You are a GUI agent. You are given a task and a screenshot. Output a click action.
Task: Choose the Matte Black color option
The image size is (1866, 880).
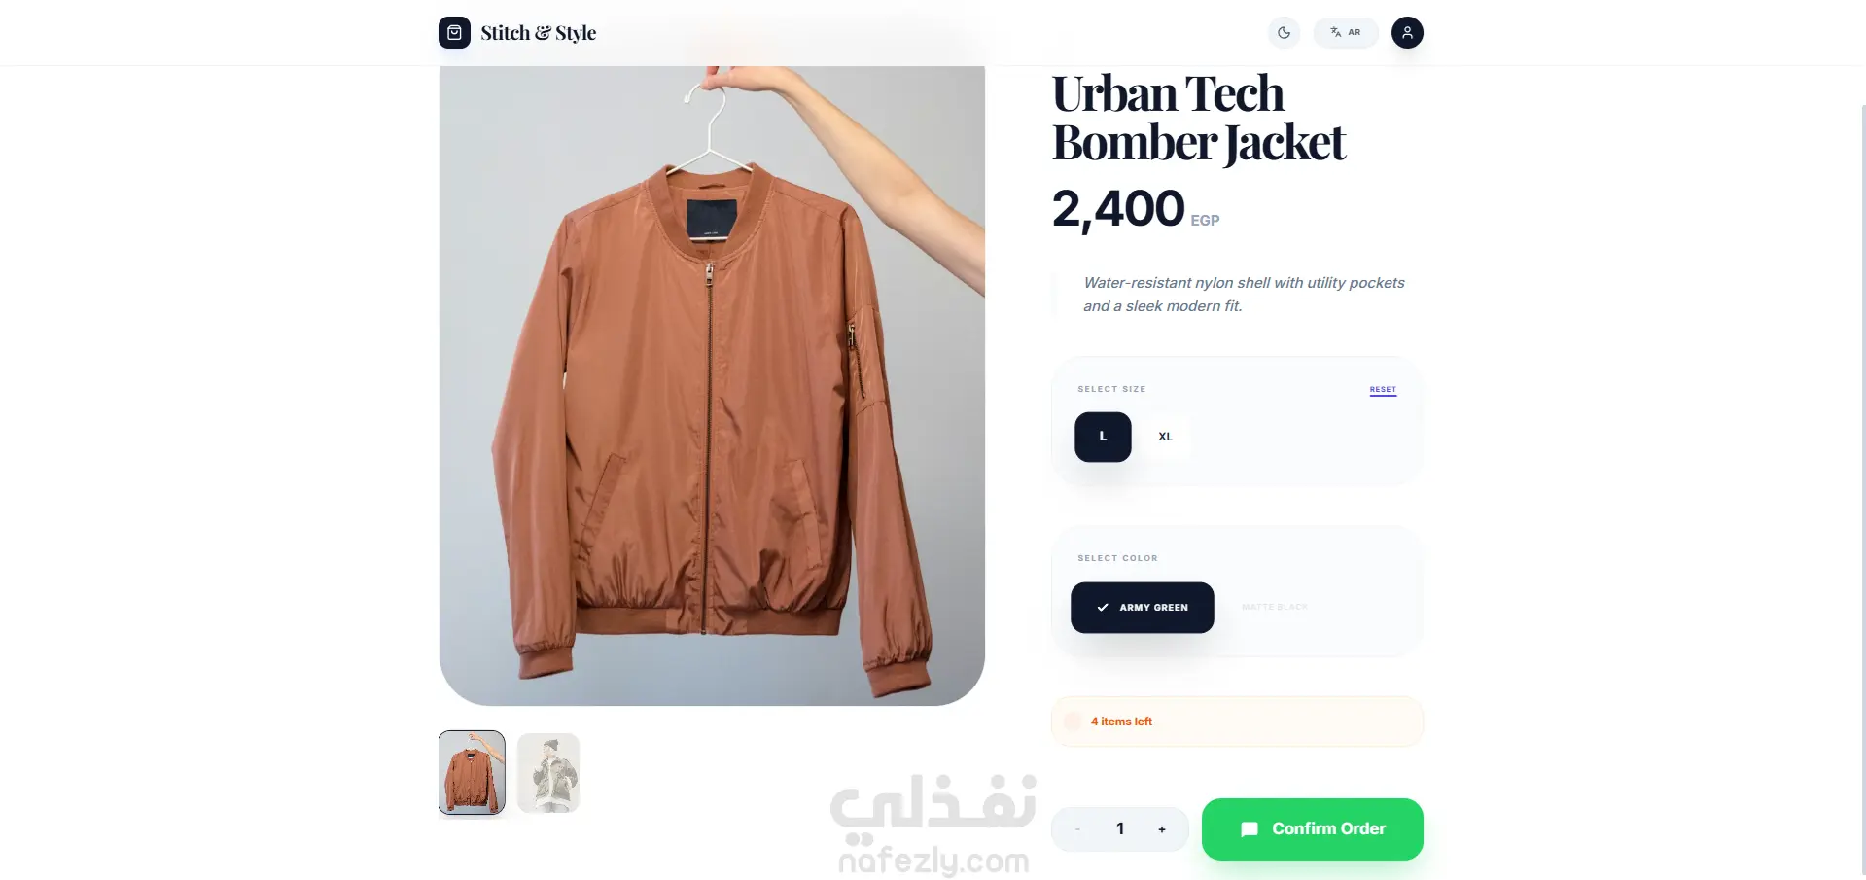point(1274,608)
